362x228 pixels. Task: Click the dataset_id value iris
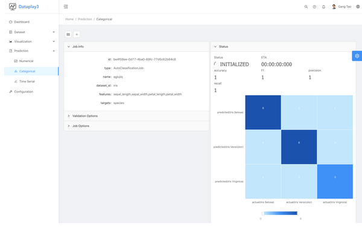[x=115, y=85]
